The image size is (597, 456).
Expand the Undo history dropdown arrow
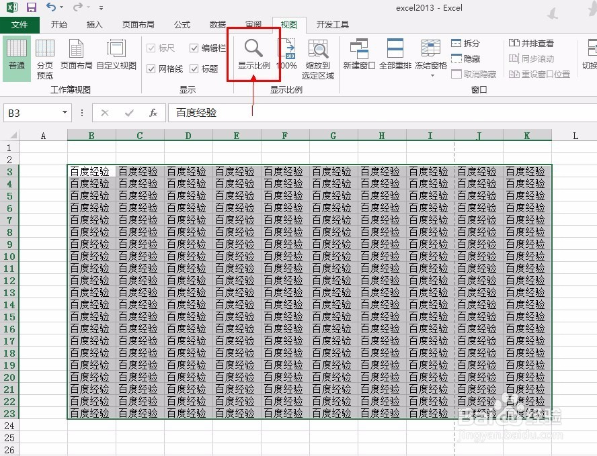[61, 7]
